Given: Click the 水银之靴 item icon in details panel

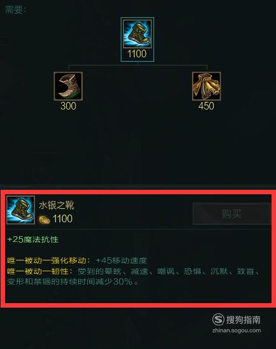Looking at the screenshot, I should click(x=20, y=210).
